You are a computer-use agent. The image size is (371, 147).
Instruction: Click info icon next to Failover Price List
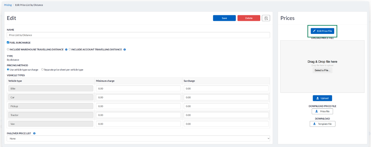click(x=34, y=133)
